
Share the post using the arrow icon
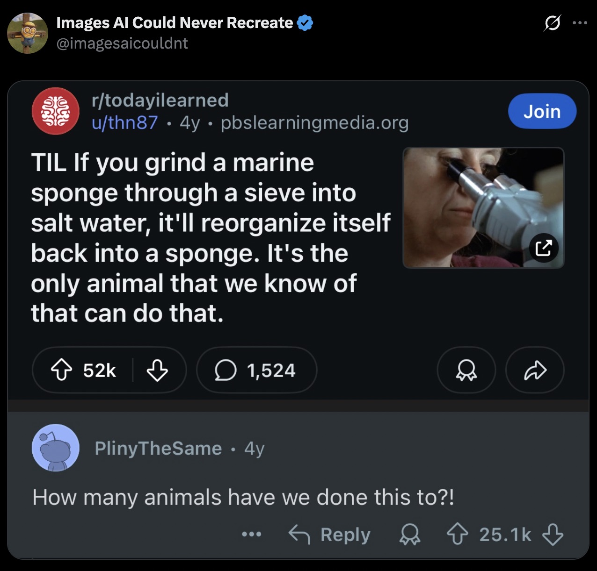535,371
